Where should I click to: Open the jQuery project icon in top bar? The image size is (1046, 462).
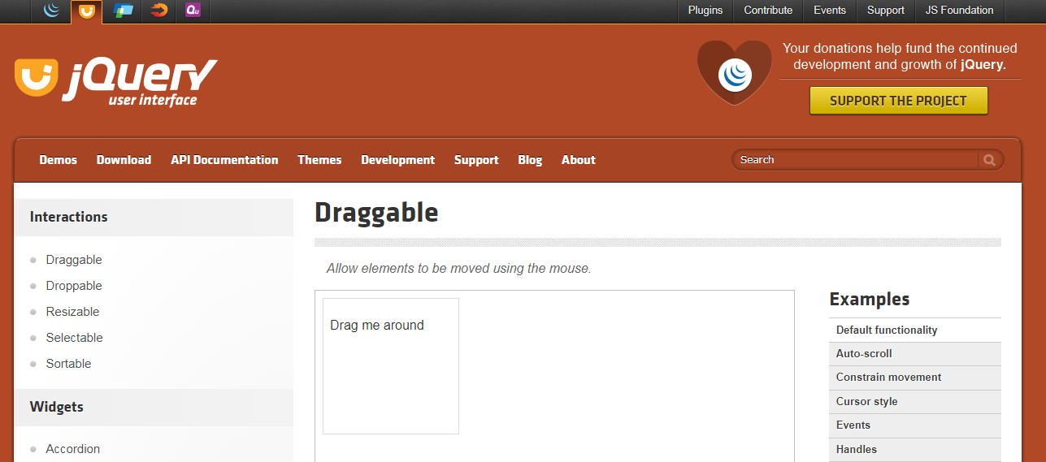click(52, 11)
